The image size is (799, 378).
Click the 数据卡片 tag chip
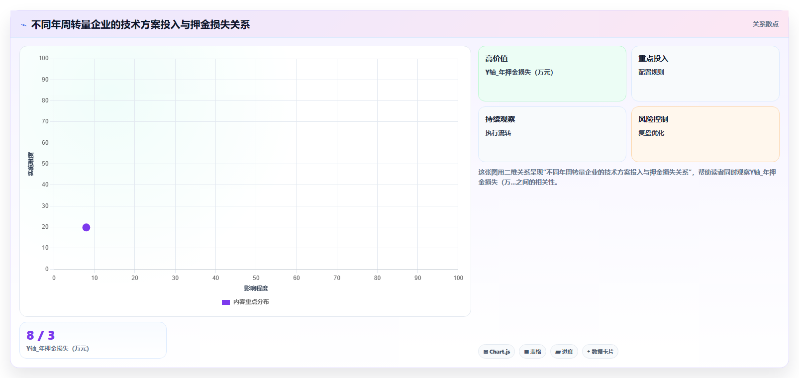coord(600,352)
